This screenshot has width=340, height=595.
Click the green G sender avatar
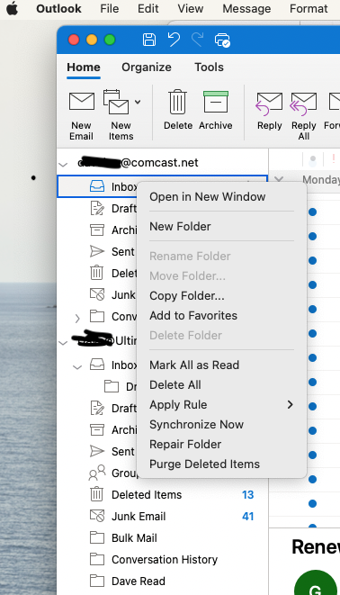pyautogui.click(x=316, y=584)
